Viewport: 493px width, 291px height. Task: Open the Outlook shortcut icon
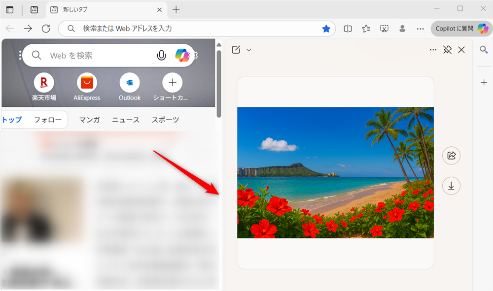[x=129, y=83]
